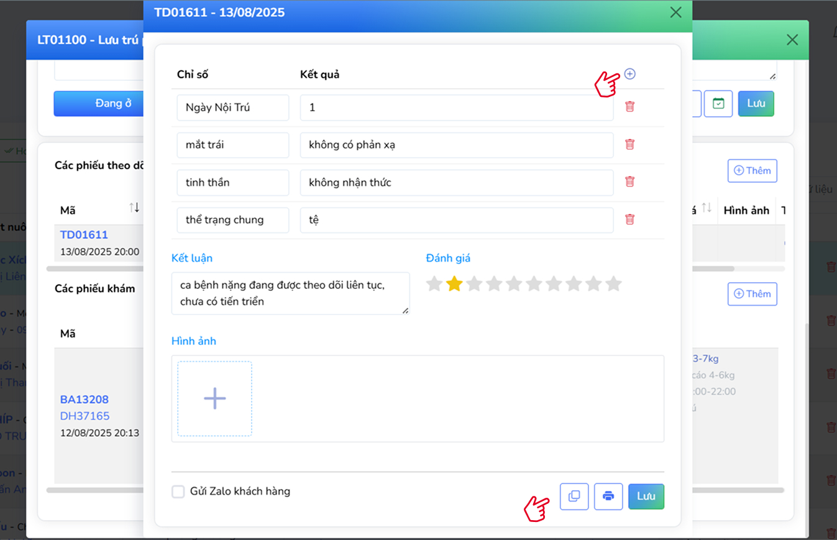Edit the Kết luận text area
This screenshot has height=540, width=837.
pyautogui.click(x=290, y=293)
